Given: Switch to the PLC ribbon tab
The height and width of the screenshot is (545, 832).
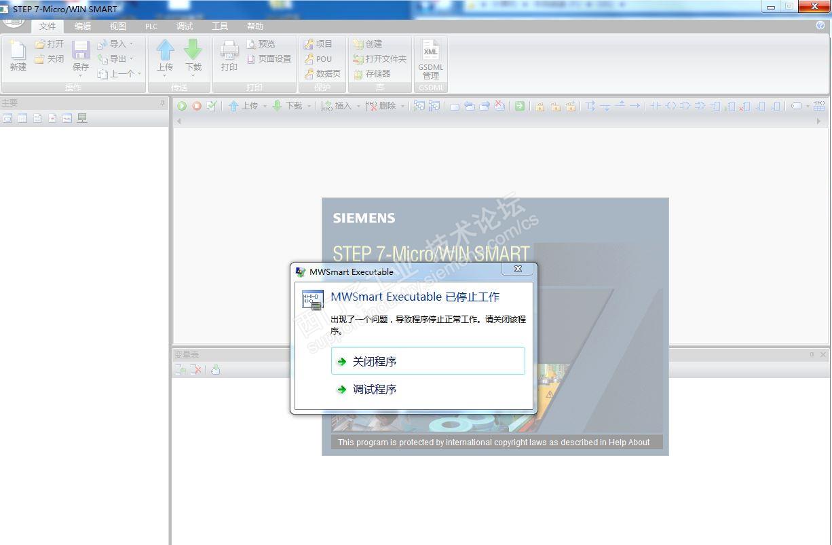Looking at the screenshot, I should coord(151,26).
